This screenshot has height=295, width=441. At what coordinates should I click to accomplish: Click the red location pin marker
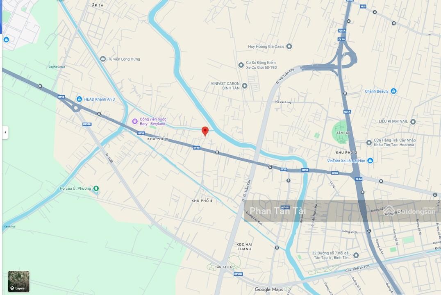(x=205, y=132)
